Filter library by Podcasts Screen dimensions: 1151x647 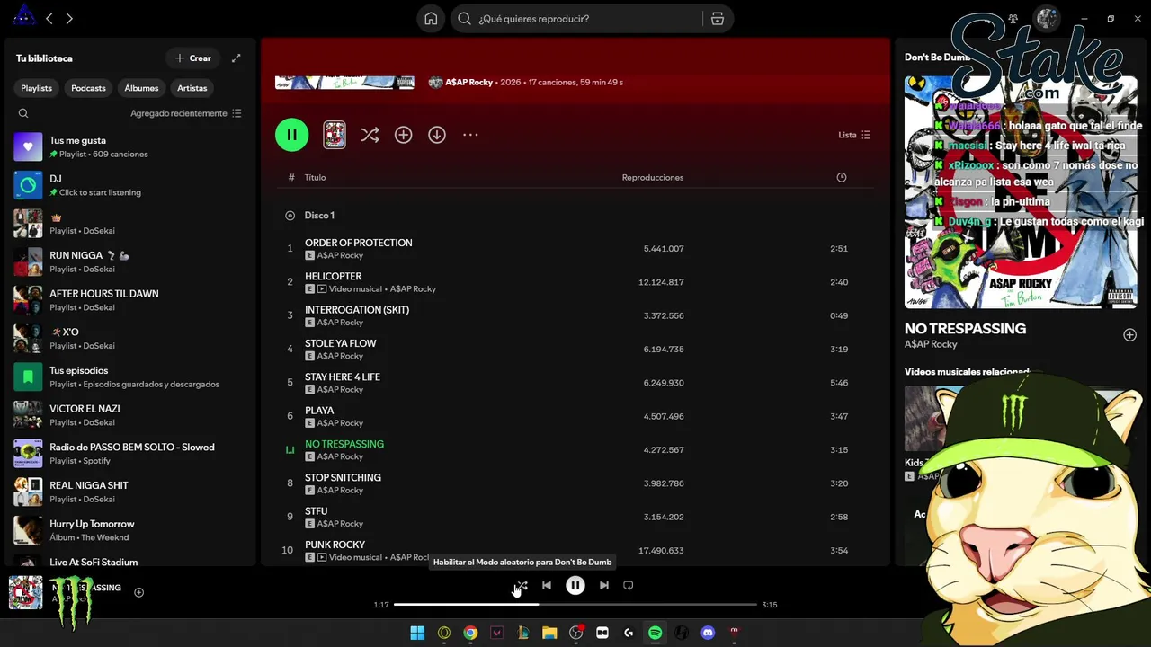click(x=88, y=88)
